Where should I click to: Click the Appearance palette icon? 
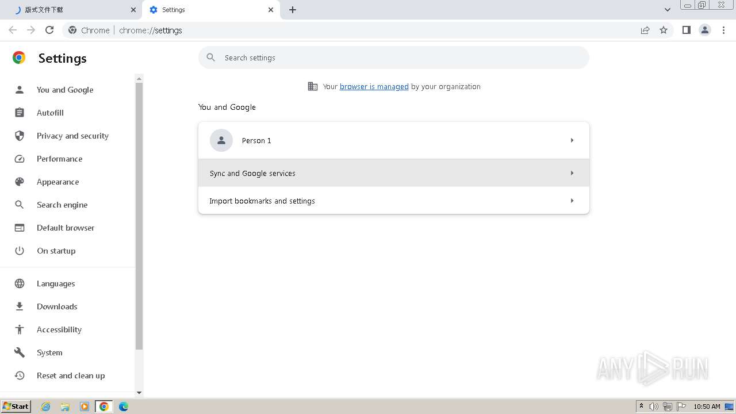pos(20,182)
